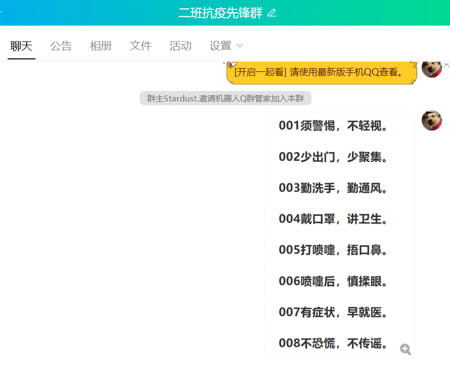Click the 设置 tab label

(x=220, y=46)
